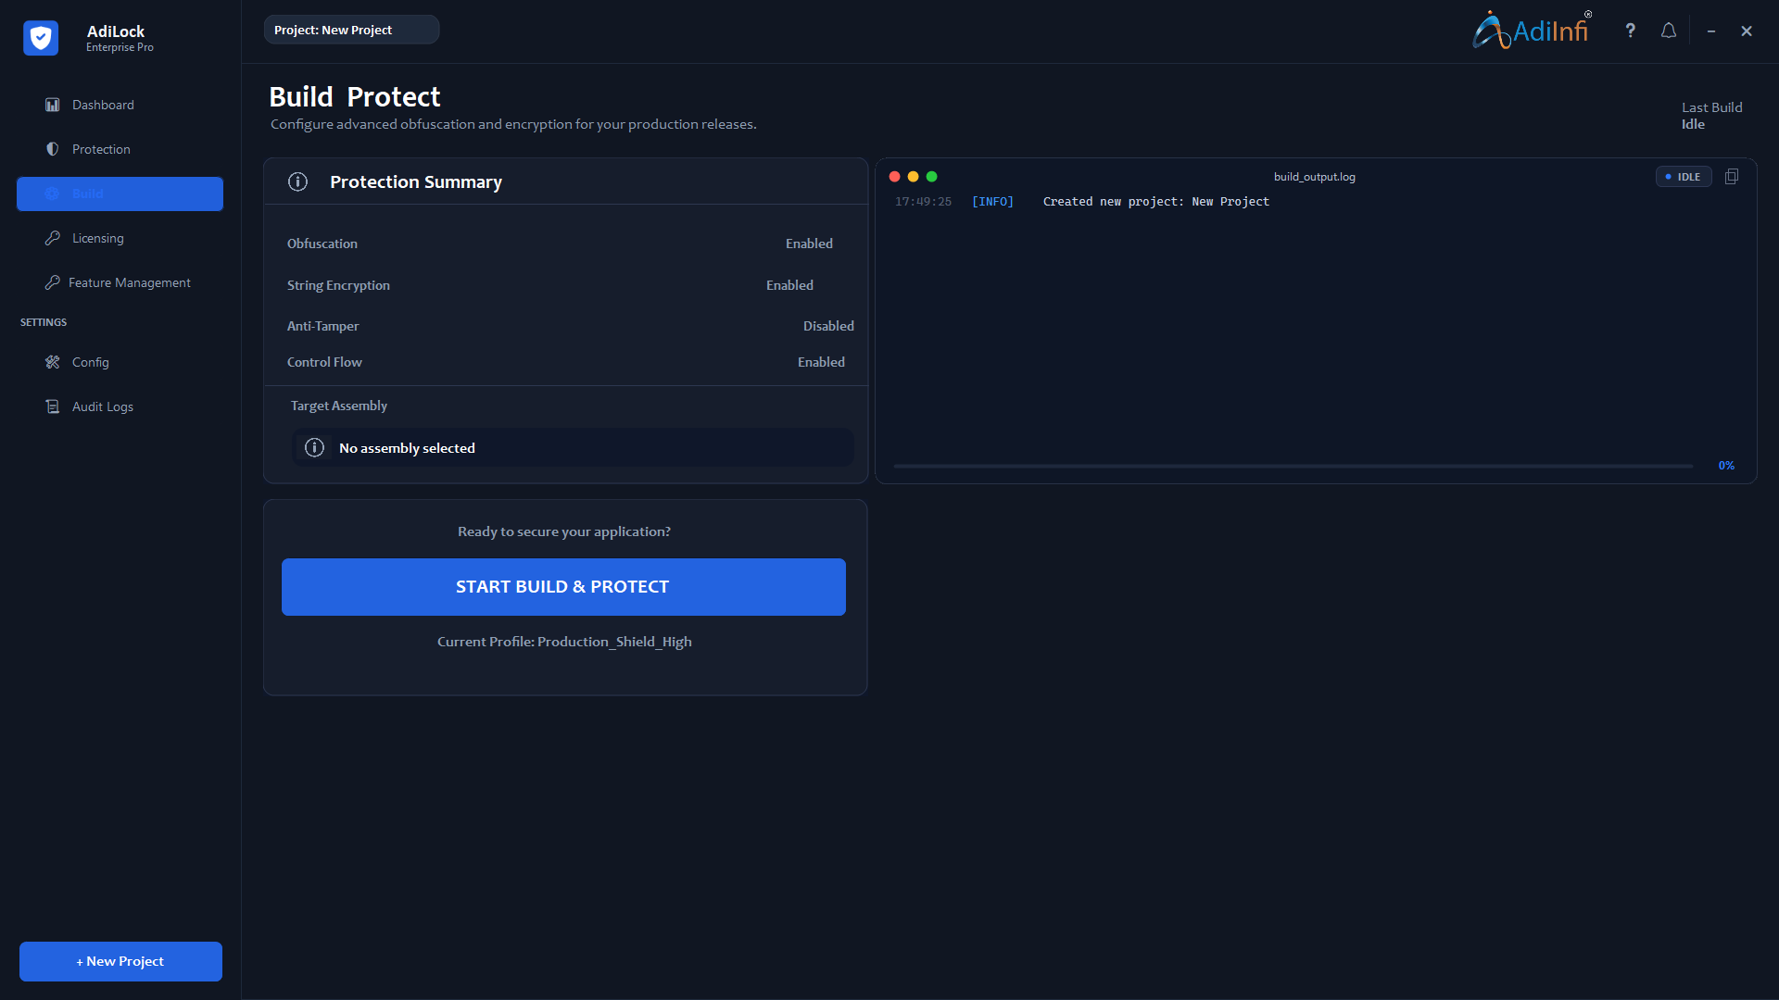Copy build log with the copy icon
The width and height of the screenshot is (1779, 1000).
[x=1731, y=177]
